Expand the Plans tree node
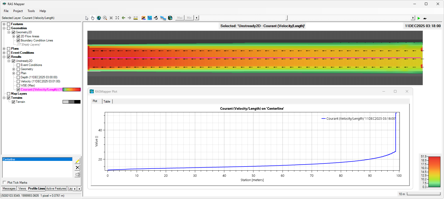This screenshot has width=444, height=199. (x=4, y=49)
